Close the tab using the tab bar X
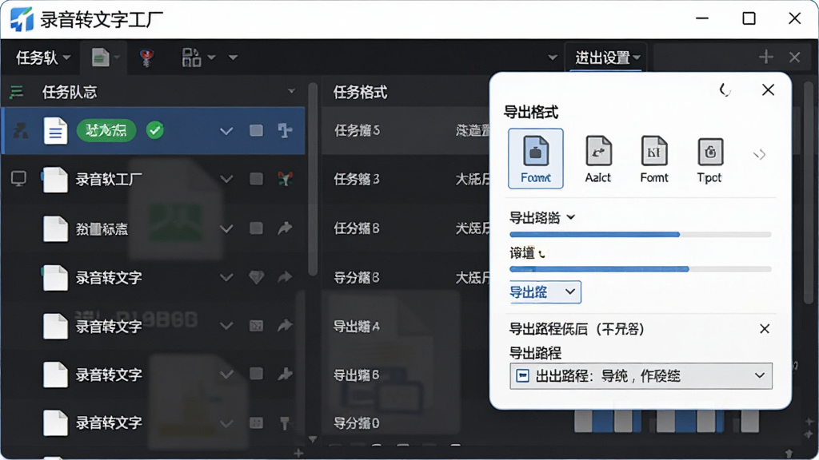 pyautogui.click(x=794, y=57)
